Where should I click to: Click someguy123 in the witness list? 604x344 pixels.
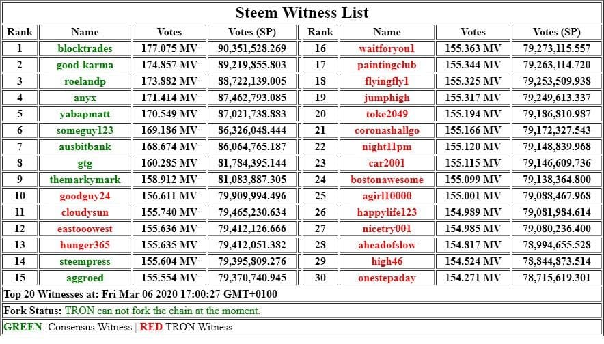pos(85,130)
